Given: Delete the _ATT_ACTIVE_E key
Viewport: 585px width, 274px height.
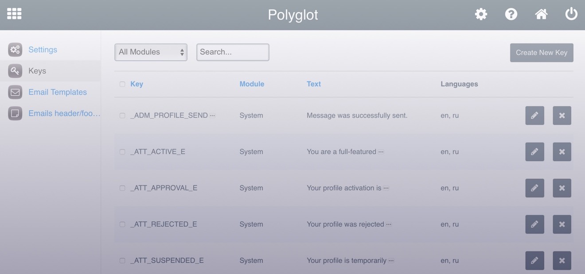Looking at the screenshot, I should point(562,152).
